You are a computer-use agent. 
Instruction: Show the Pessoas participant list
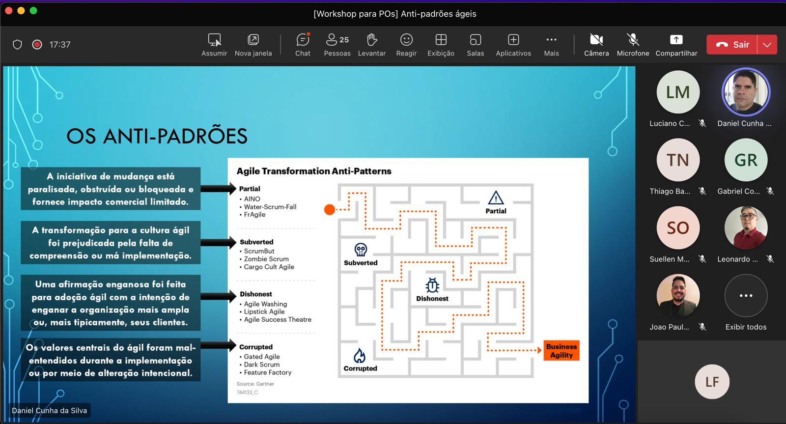coord(337,44)
